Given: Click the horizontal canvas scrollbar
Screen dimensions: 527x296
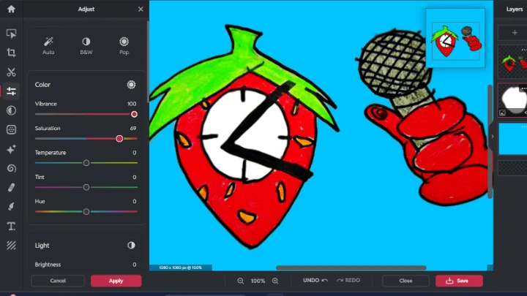Looking at the screenshot, I should coord(351,267).
